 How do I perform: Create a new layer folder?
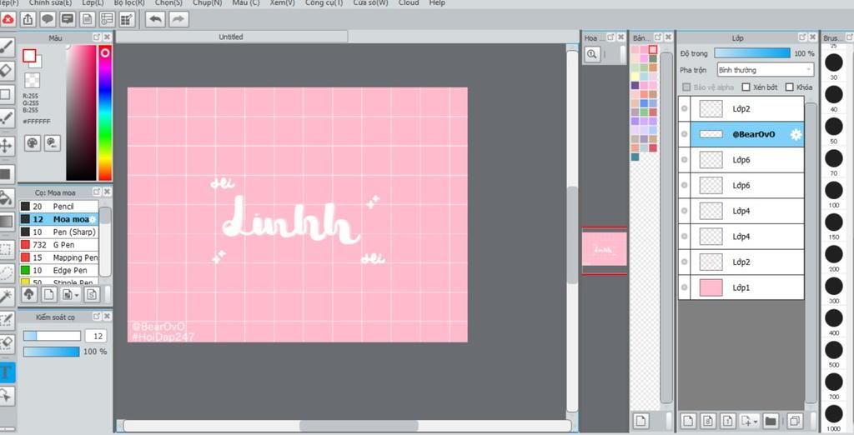pyautogui.click(x=770, y=421)
